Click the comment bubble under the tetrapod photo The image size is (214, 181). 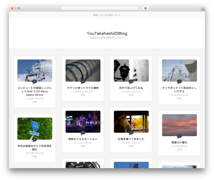pyautogui.click(x=179, y=82)
